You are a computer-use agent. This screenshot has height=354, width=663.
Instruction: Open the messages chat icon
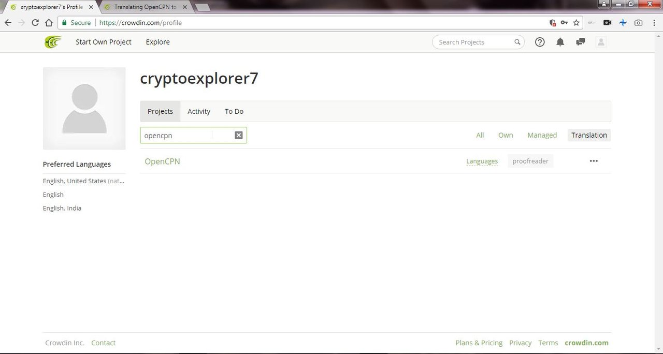click(x=581, y=42)
